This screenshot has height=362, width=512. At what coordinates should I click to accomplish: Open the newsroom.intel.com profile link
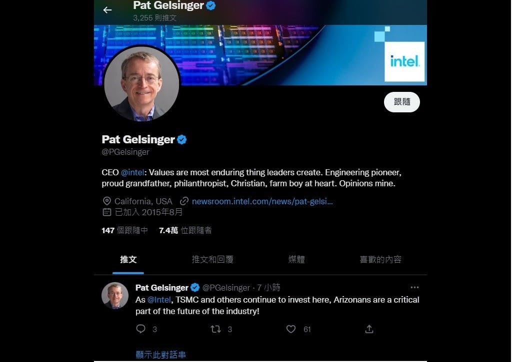262,201
